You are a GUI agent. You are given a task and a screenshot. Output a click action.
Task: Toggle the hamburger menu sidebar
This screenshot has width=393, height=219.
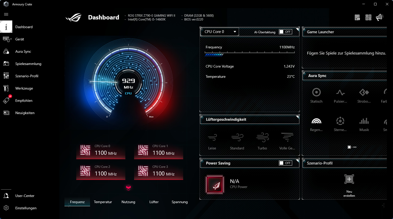[x=6, y=14]
